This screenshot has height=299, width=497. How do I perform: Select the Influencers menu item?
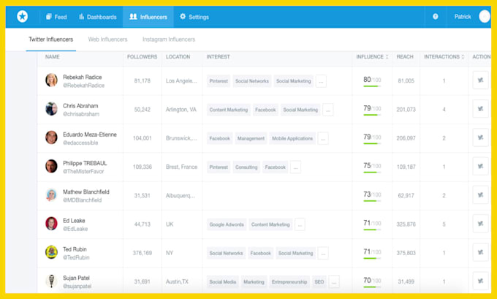[x=148, y=17]
